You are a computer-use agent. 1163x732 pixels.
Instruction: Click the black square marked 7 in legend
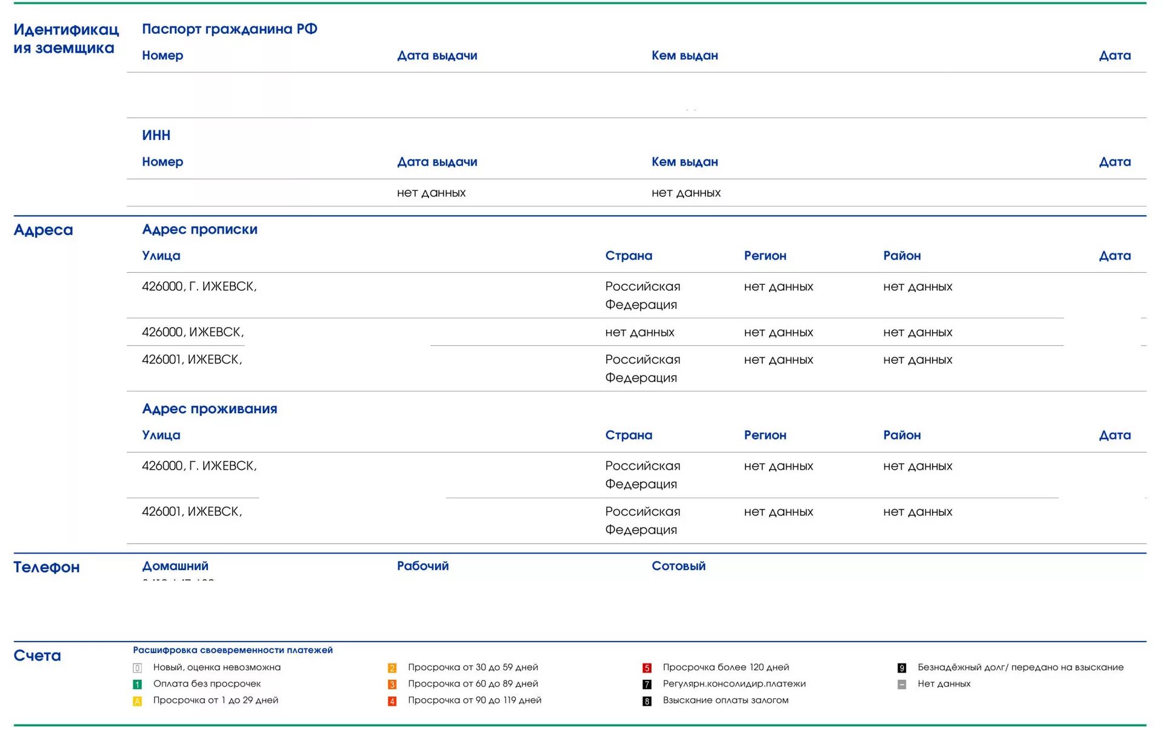[x=647, y=684]
